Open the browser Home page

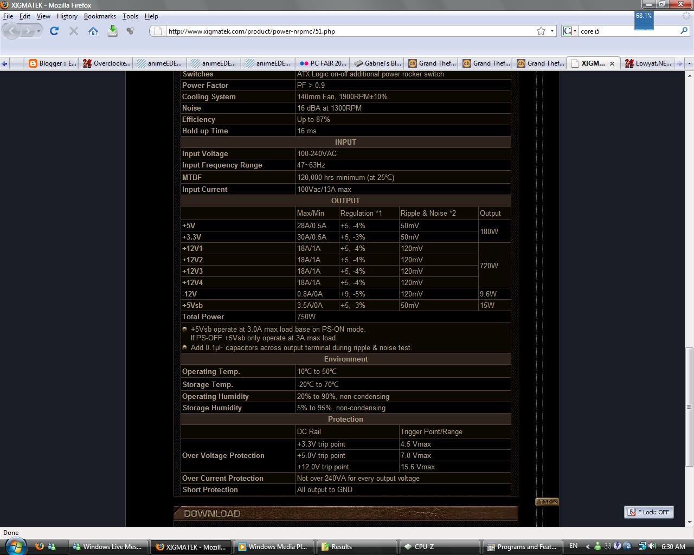point(93,31)
